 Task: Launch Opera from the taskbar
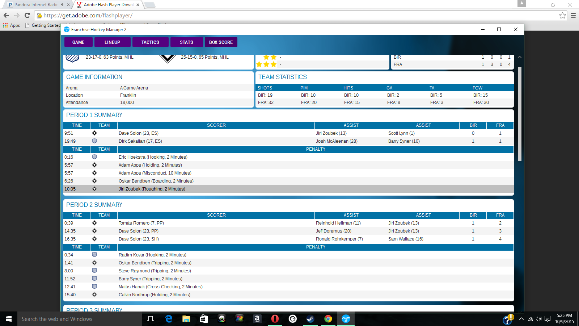pos(275,319)
